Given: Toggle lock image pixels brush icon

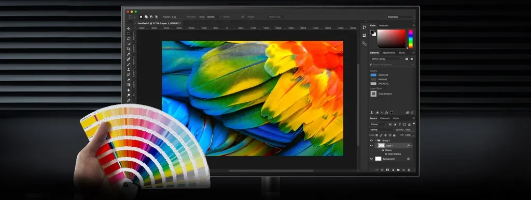Looking at the screenshot, I should 381,135.
